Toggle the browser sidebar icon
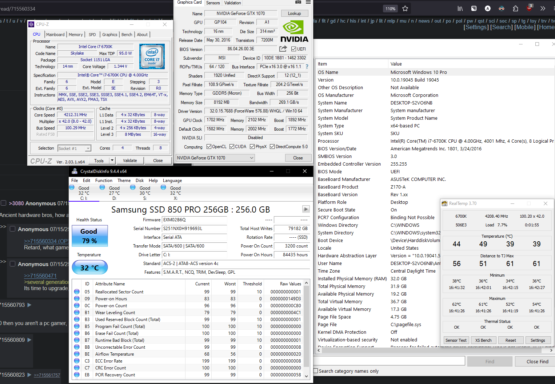 point(474,8)
